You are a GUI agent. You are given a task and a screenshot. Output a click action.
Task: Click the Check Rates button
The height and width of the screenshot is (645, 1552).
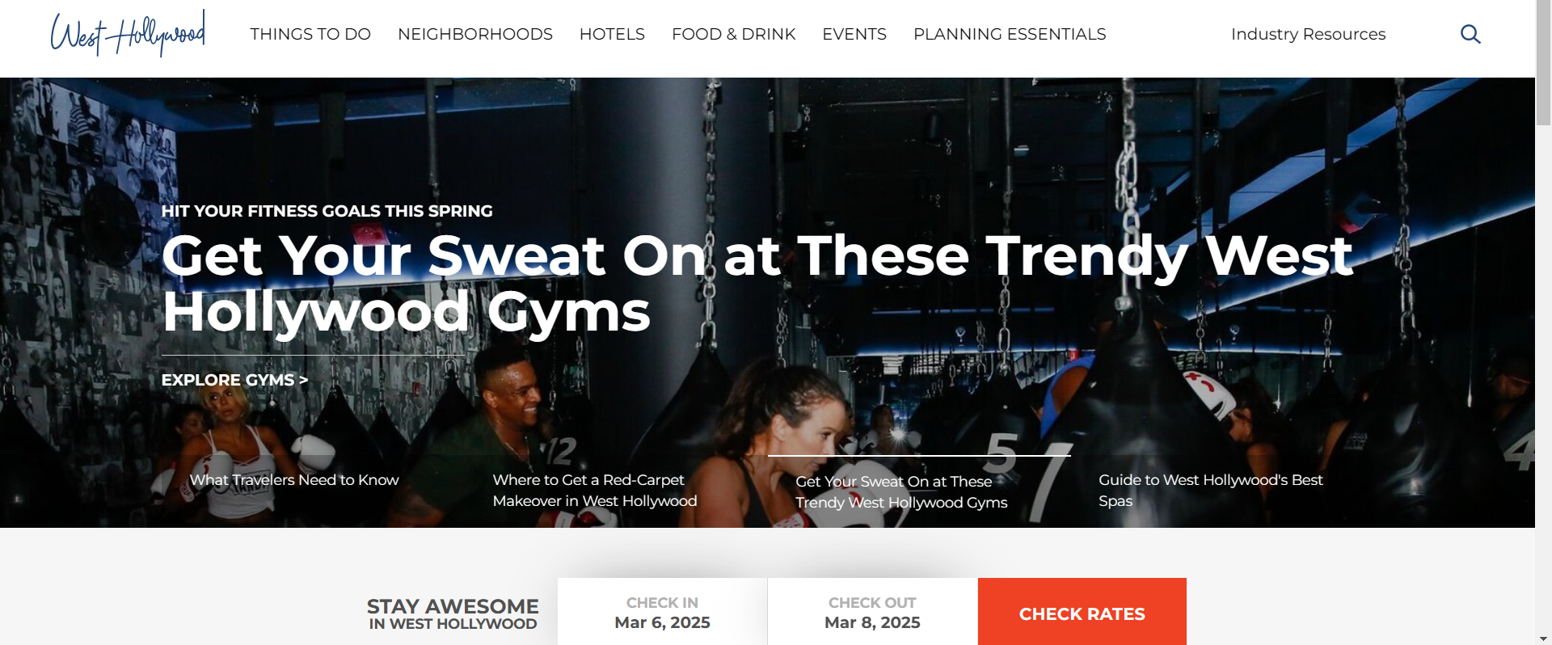pyautogui.click(x=1082, y=612)
